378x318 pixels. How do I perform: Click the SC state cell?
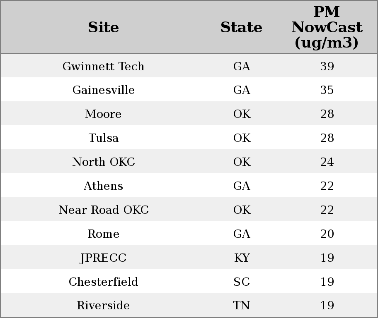242,282
